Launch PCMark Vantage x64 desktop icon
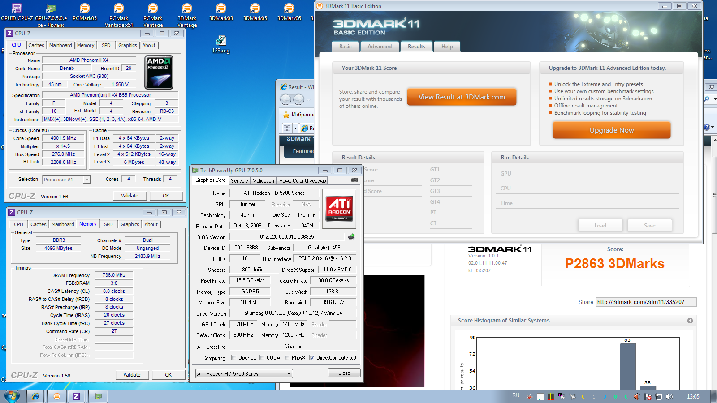This screenshot has width=717, height=403. point(119,15)
